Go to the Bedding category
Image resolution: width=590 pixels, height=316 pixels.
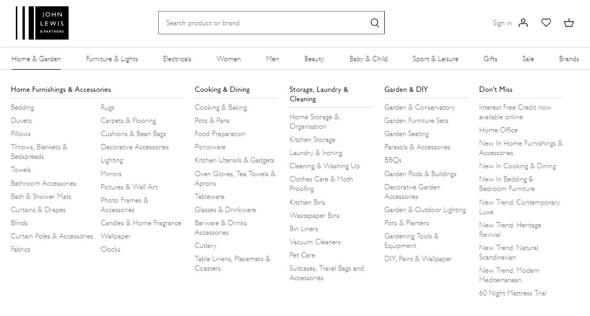coord(22,108)
